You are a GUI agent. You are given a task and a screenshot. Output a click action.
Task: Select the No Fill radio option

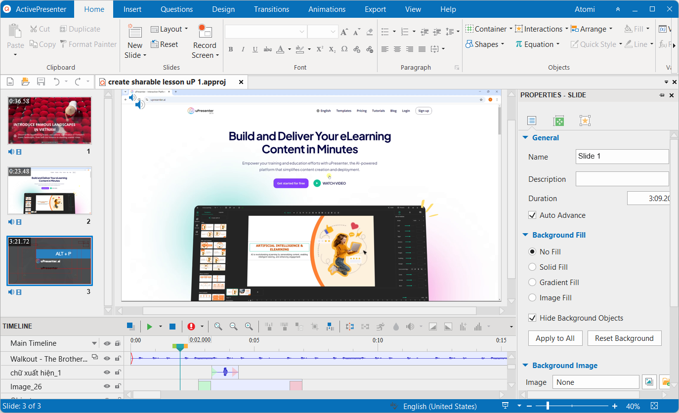[532, 251]
